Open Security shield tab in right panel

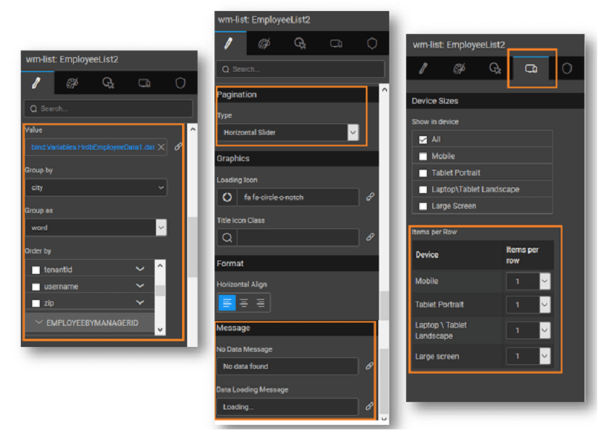567,68
